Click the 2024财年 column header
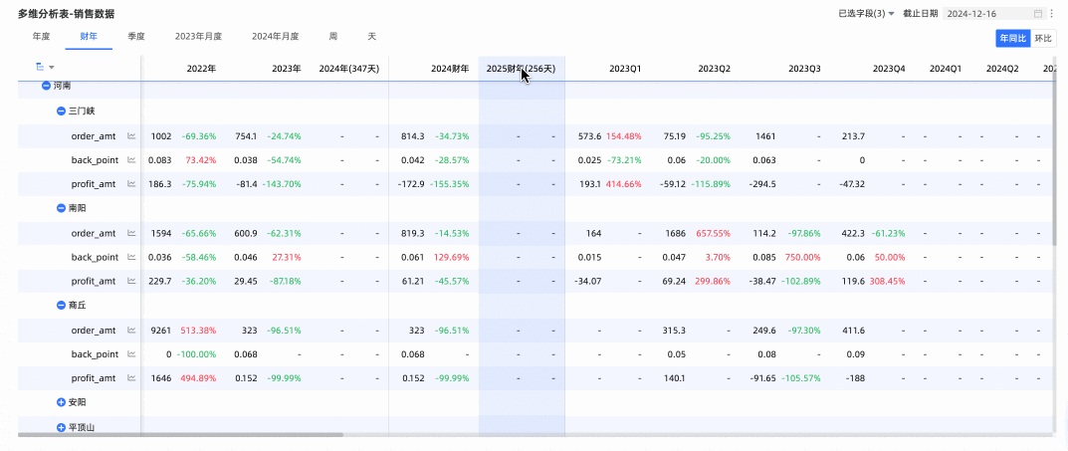The image size is (1068, 451). pyautogui.click(x=450, y=69)
